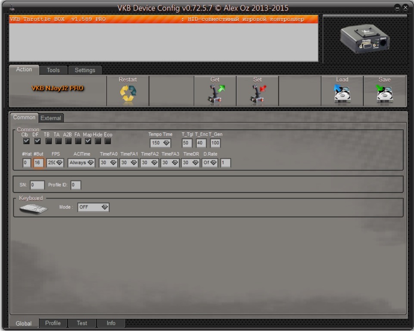Enable the Eco checkbox

pos(108,141)
